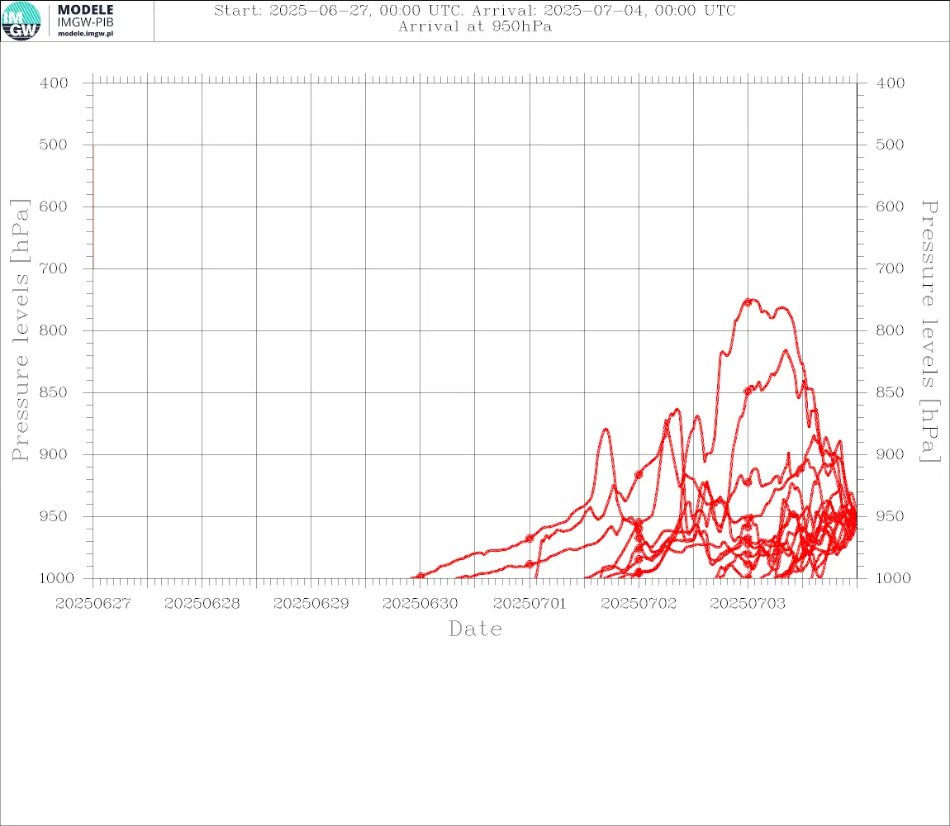Click the left axis 900 label
This screenshot has height=826, width=950.
54,454
